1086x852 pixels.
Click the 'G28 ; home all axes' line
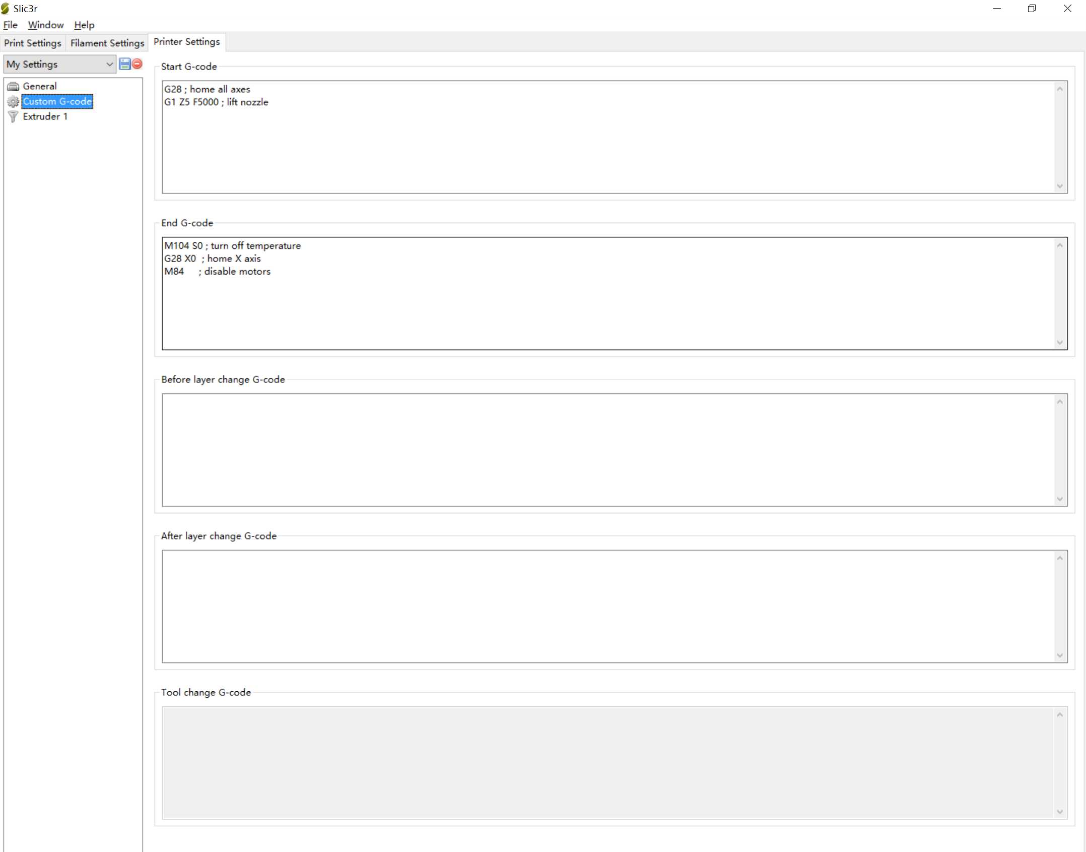207,89
